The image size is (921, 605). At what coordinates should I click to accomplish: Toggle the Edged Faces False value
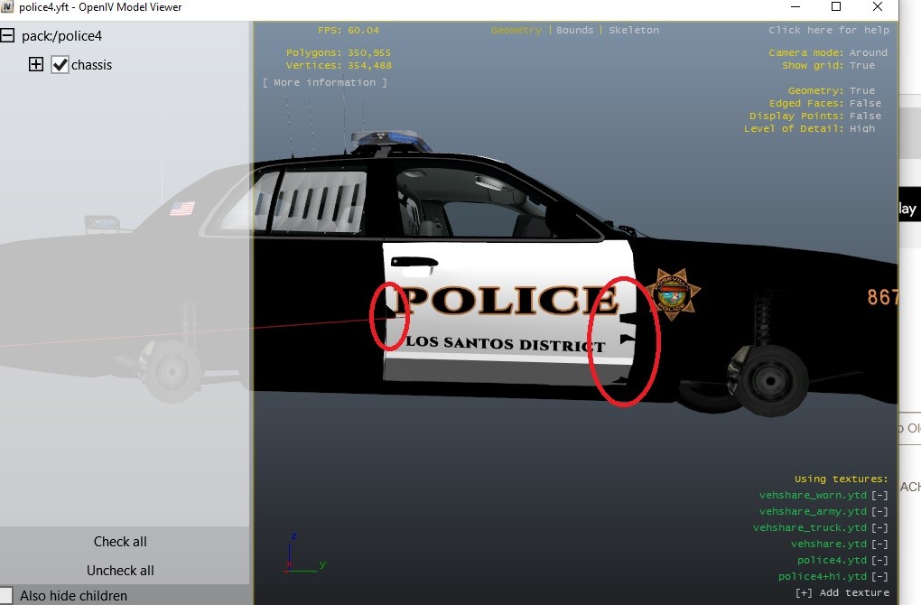865,103
